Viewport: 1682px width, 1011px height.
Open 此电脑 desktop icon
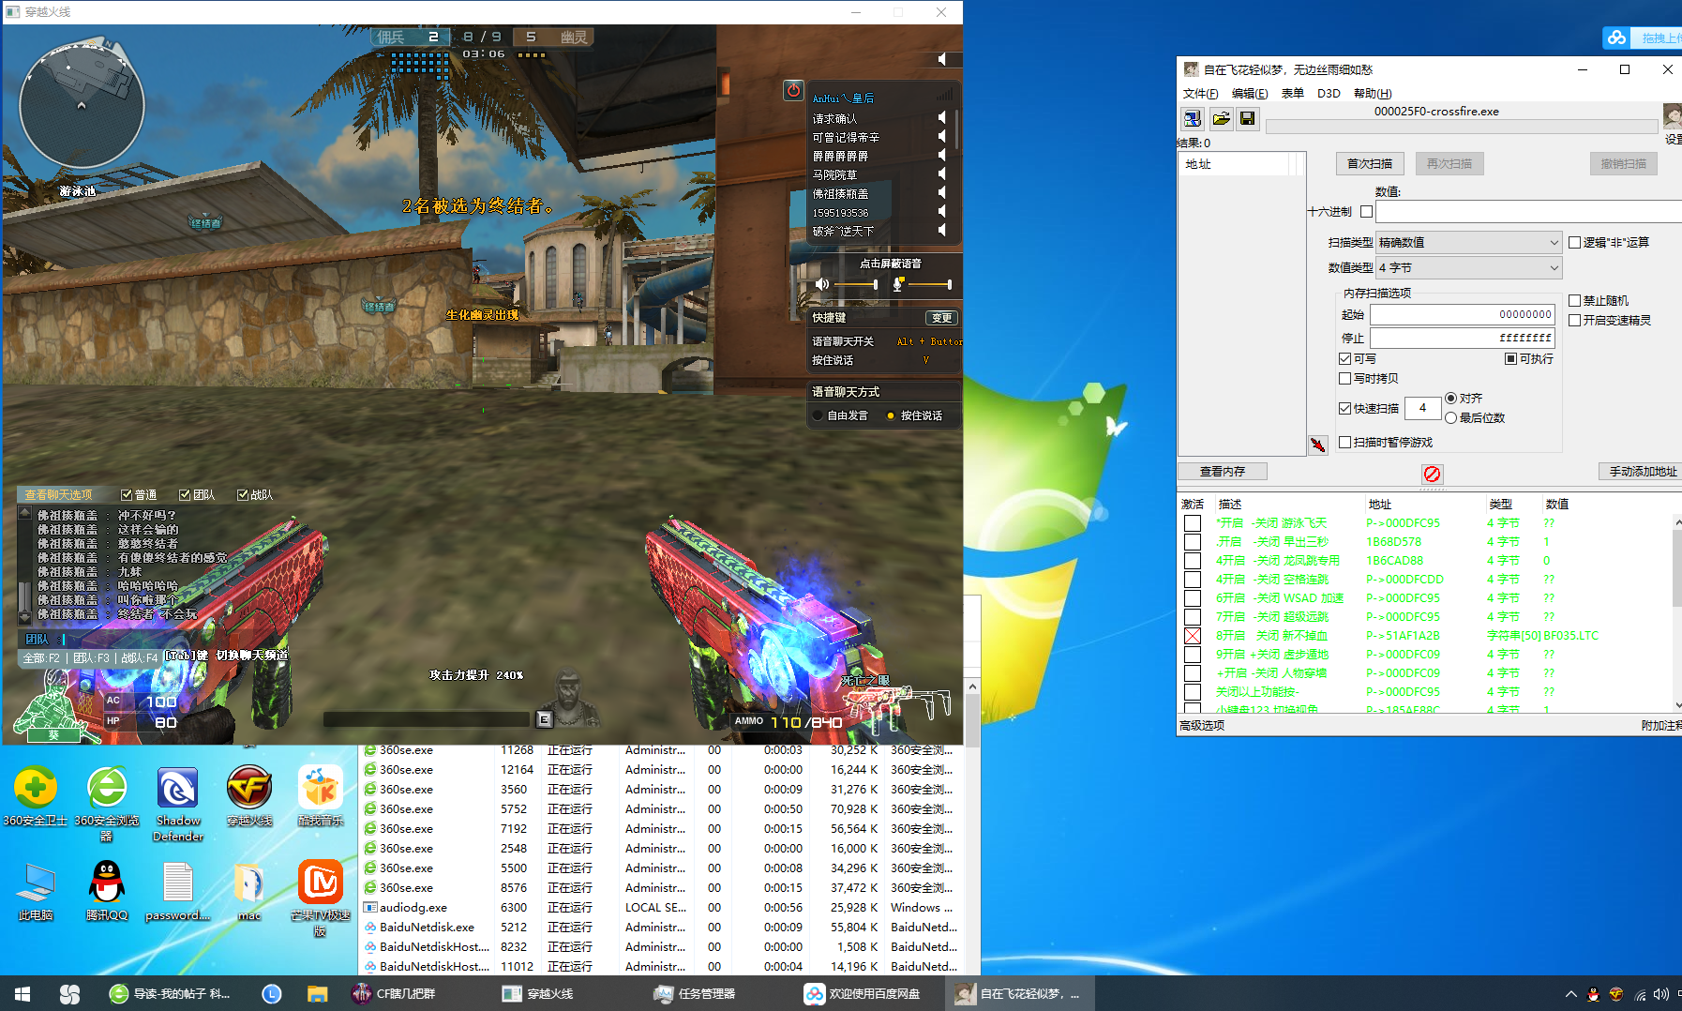pyautogui.click(x=35, y=891)
